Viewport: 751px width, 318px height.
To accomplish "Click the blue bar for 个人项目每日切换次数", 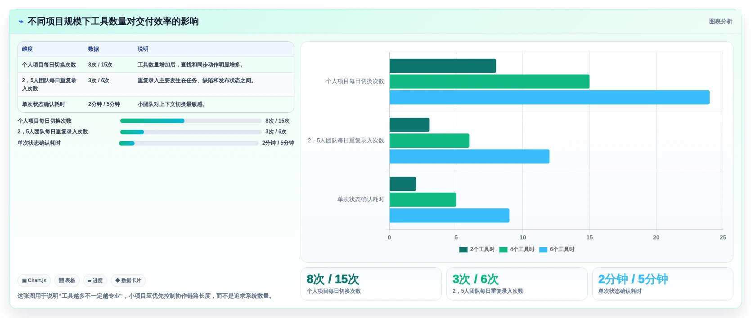I will pyautogui.click(x=549, y=97).
